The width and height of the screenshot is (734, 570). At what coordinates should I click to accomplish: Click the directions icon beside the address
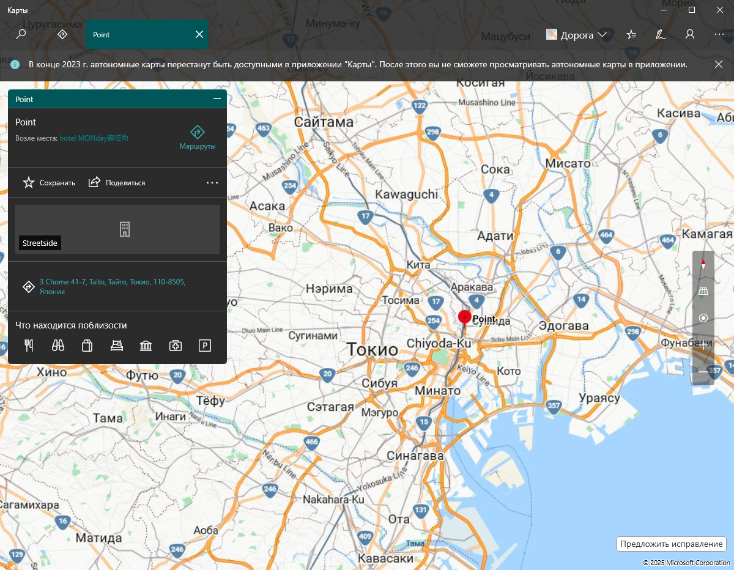(x=28, y=287)
